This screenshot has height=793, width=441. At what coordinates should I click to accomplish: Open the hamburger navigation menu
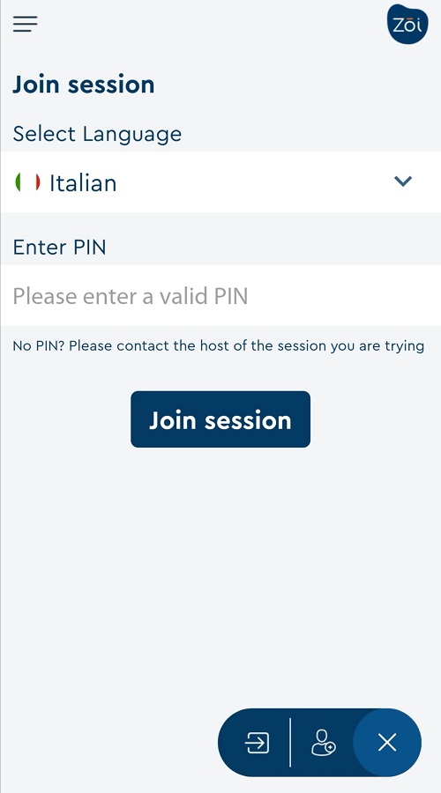click(x=26, y=24)
